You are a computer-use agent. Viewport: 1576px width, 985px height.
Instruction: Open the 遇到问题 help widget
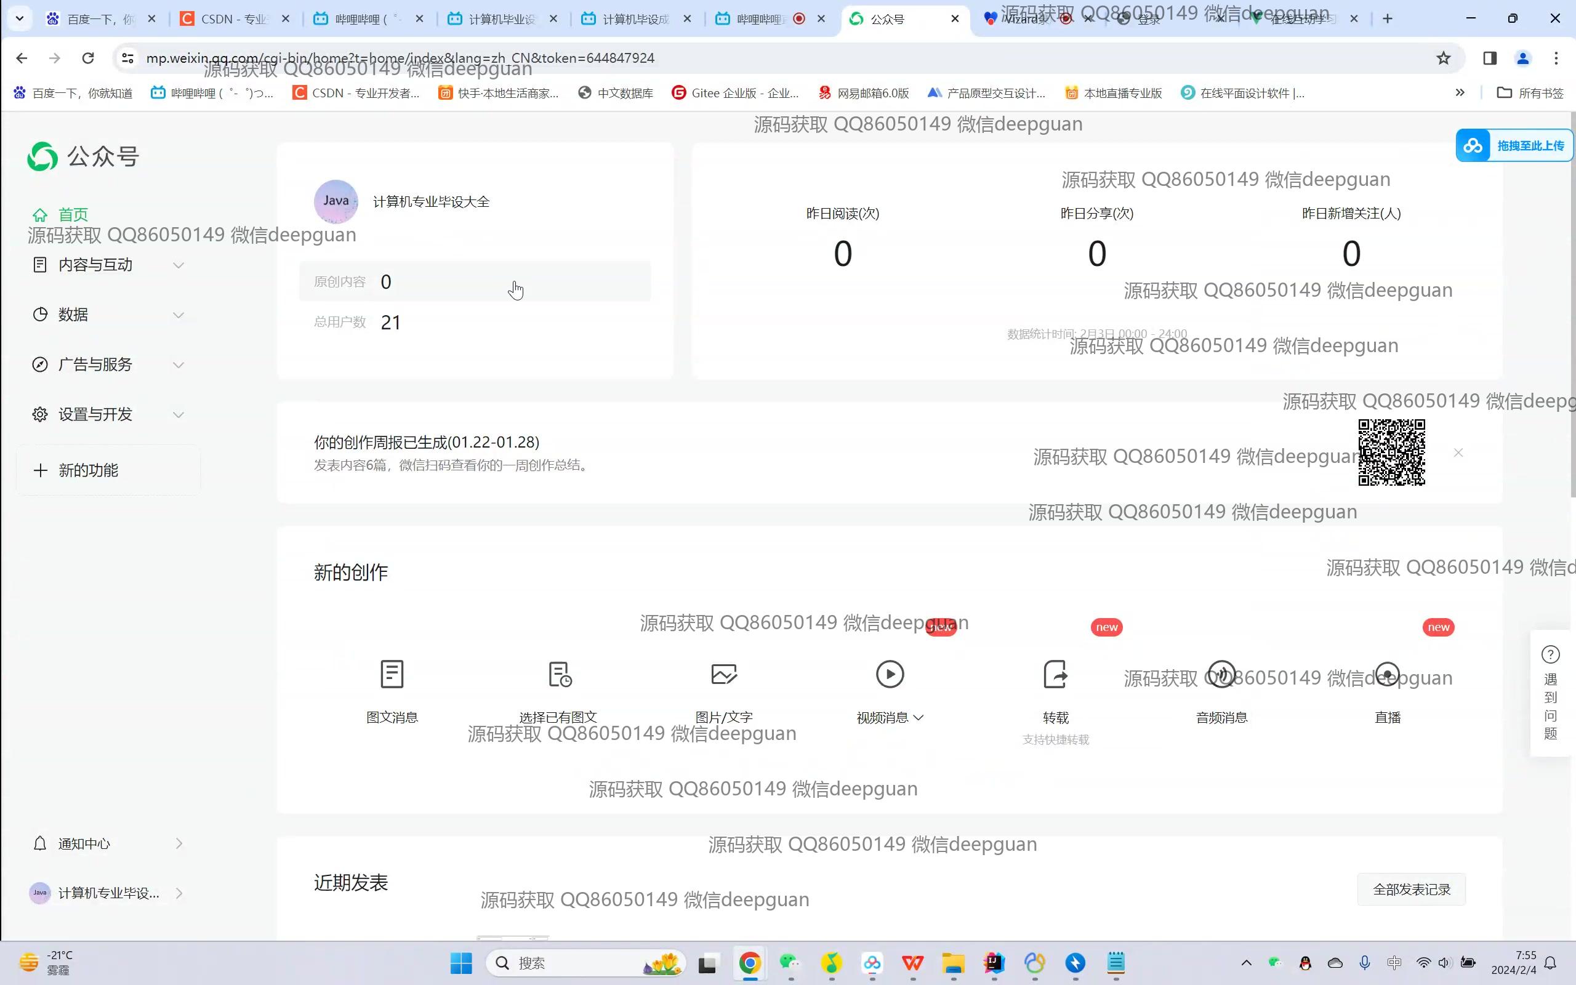point(1551,693)
